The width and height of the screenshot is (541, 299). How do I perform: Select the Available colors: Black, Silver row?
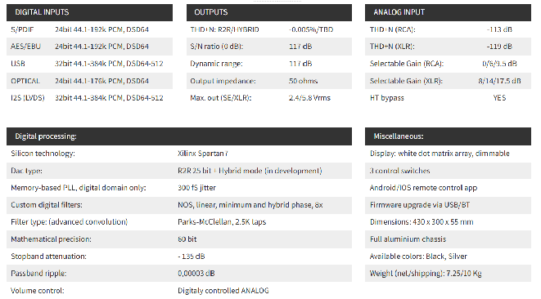click(448, 257)
